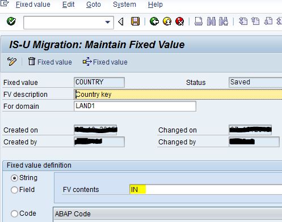This screenshot has height=222, width=282.
Task: Click the Find binoculars icon
Action: pos(211,22)
